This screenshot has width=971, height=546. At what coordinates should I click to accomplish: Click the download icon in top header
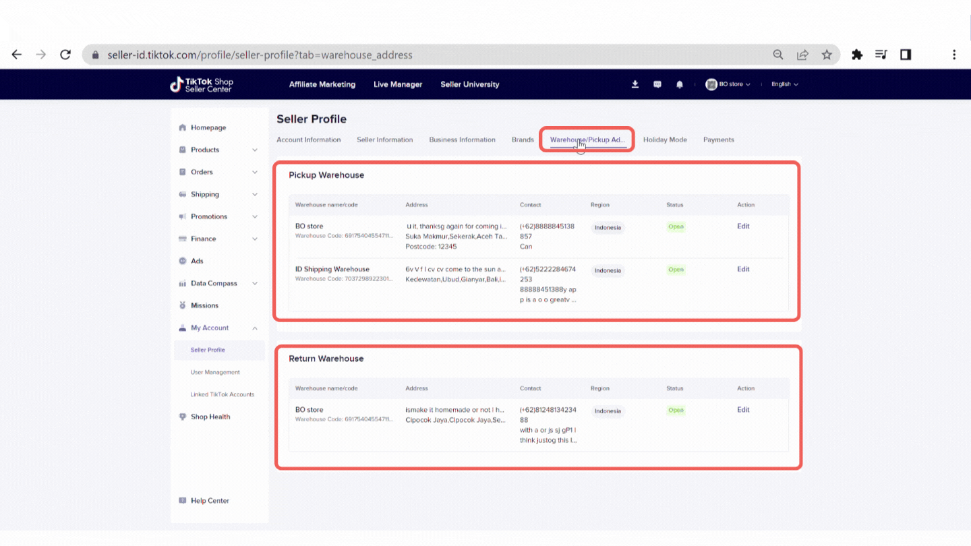635,84
